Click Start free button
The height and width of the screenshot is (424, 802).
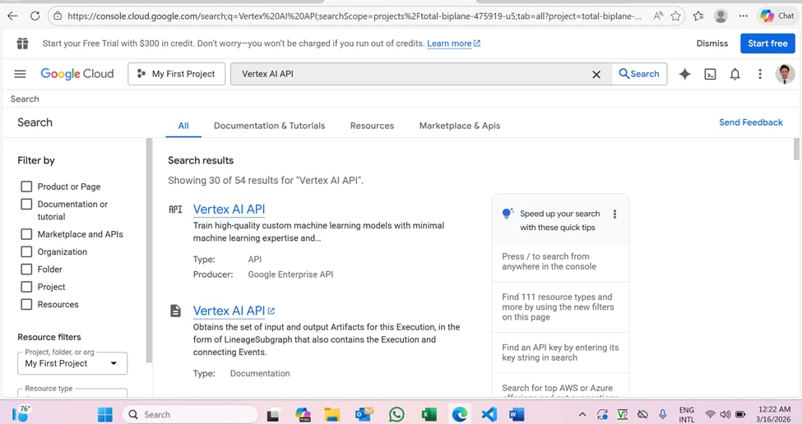pyautogui.click(x=767, y=44)
